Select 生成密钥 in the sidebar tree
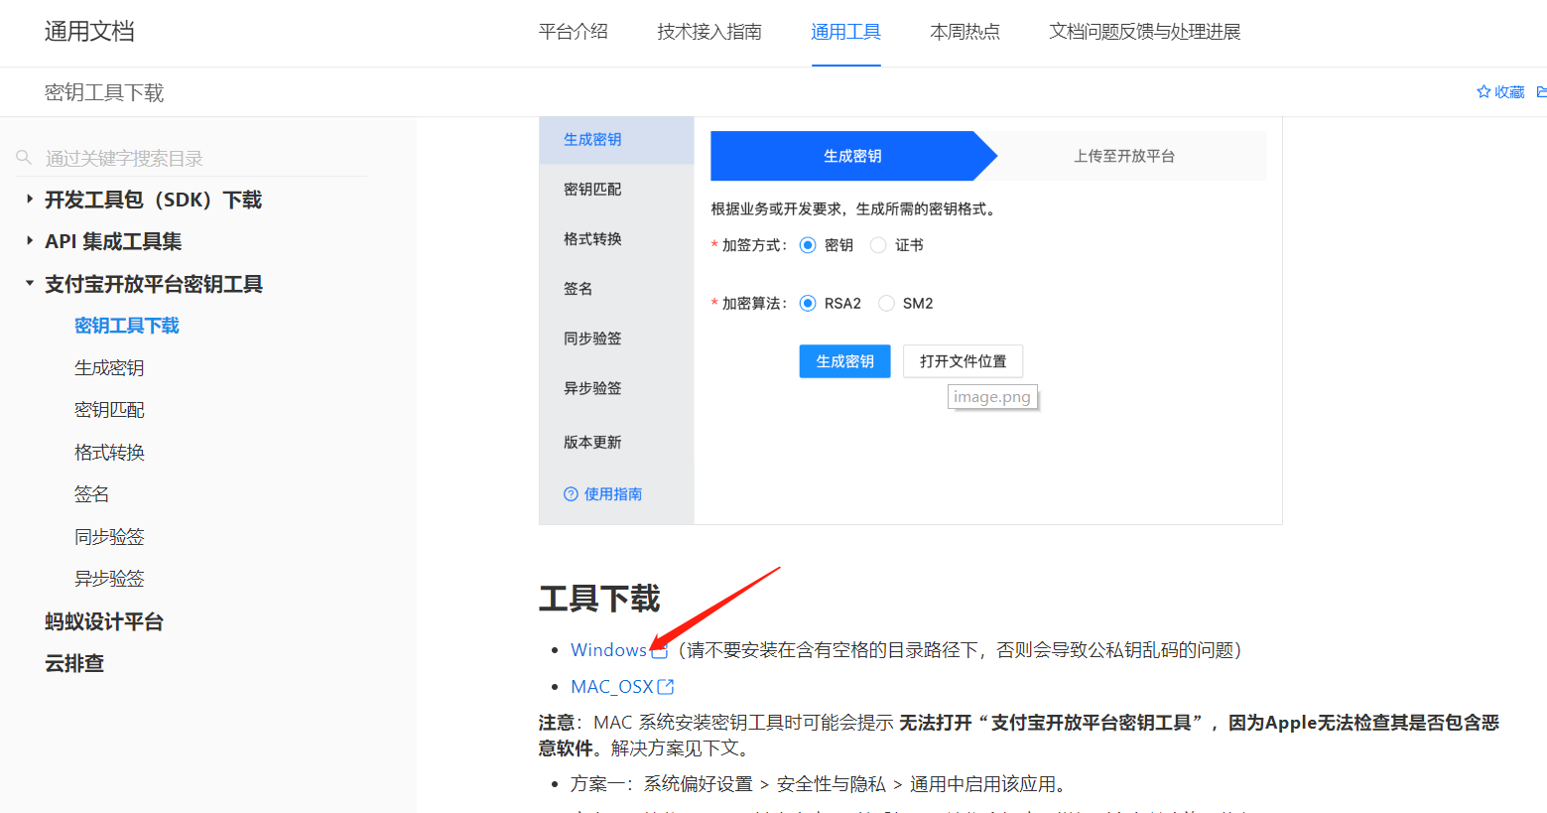This screenshot has width=1547, height=813. point(109,367)
